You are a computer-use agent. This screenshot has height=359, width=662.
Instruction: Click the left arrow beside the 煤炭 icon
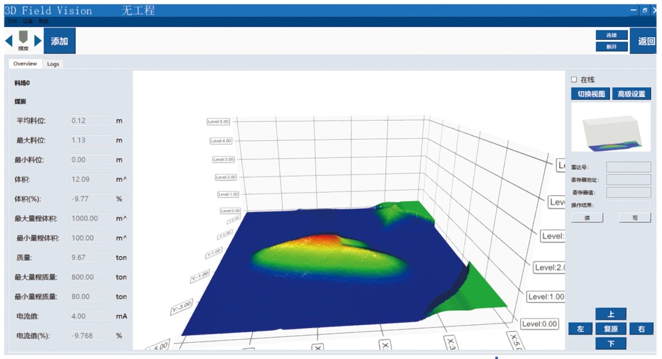(8, 41)
